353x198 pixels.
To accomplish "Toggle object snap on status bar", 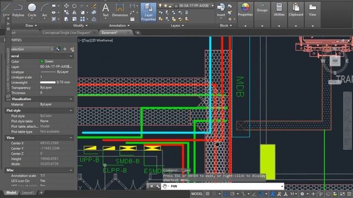I will pos(261,194).
